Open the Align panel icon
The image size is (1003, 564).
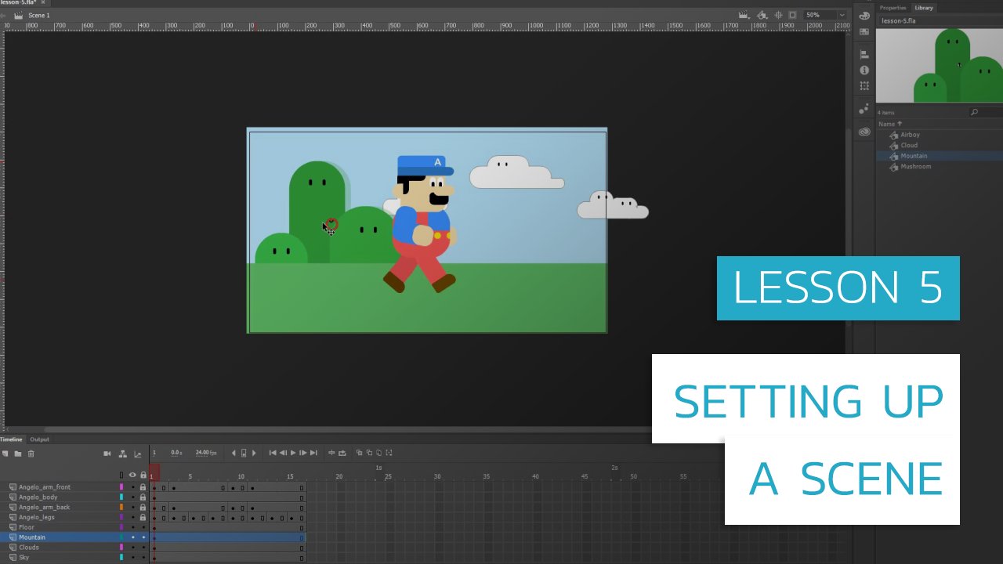[x=864, y=55]
